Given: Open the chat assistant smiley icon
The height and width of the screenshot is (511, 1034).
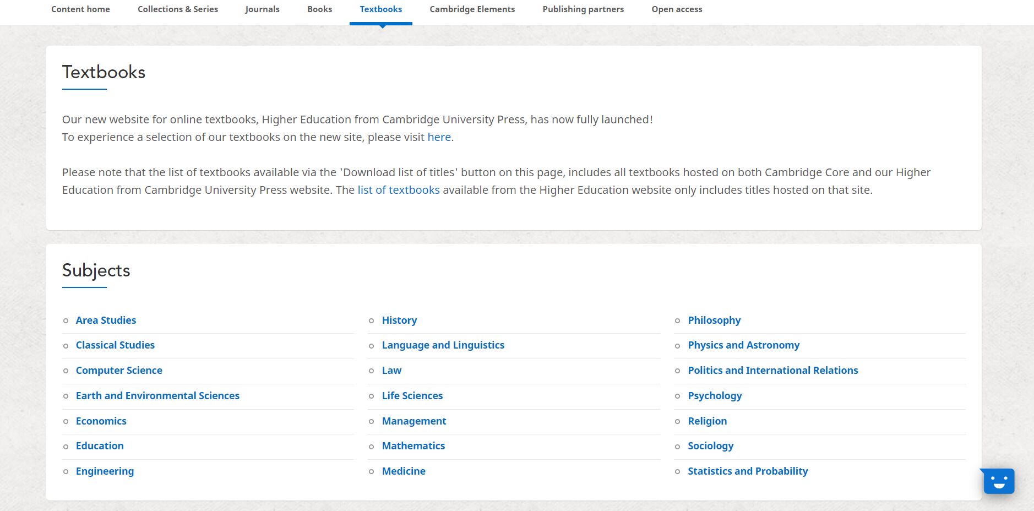Looking at the screenshot, I should point(999,481).
